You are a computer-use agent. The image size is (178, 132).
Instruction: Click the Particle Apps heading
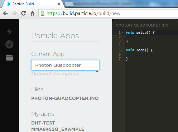[x=55, y=36]
